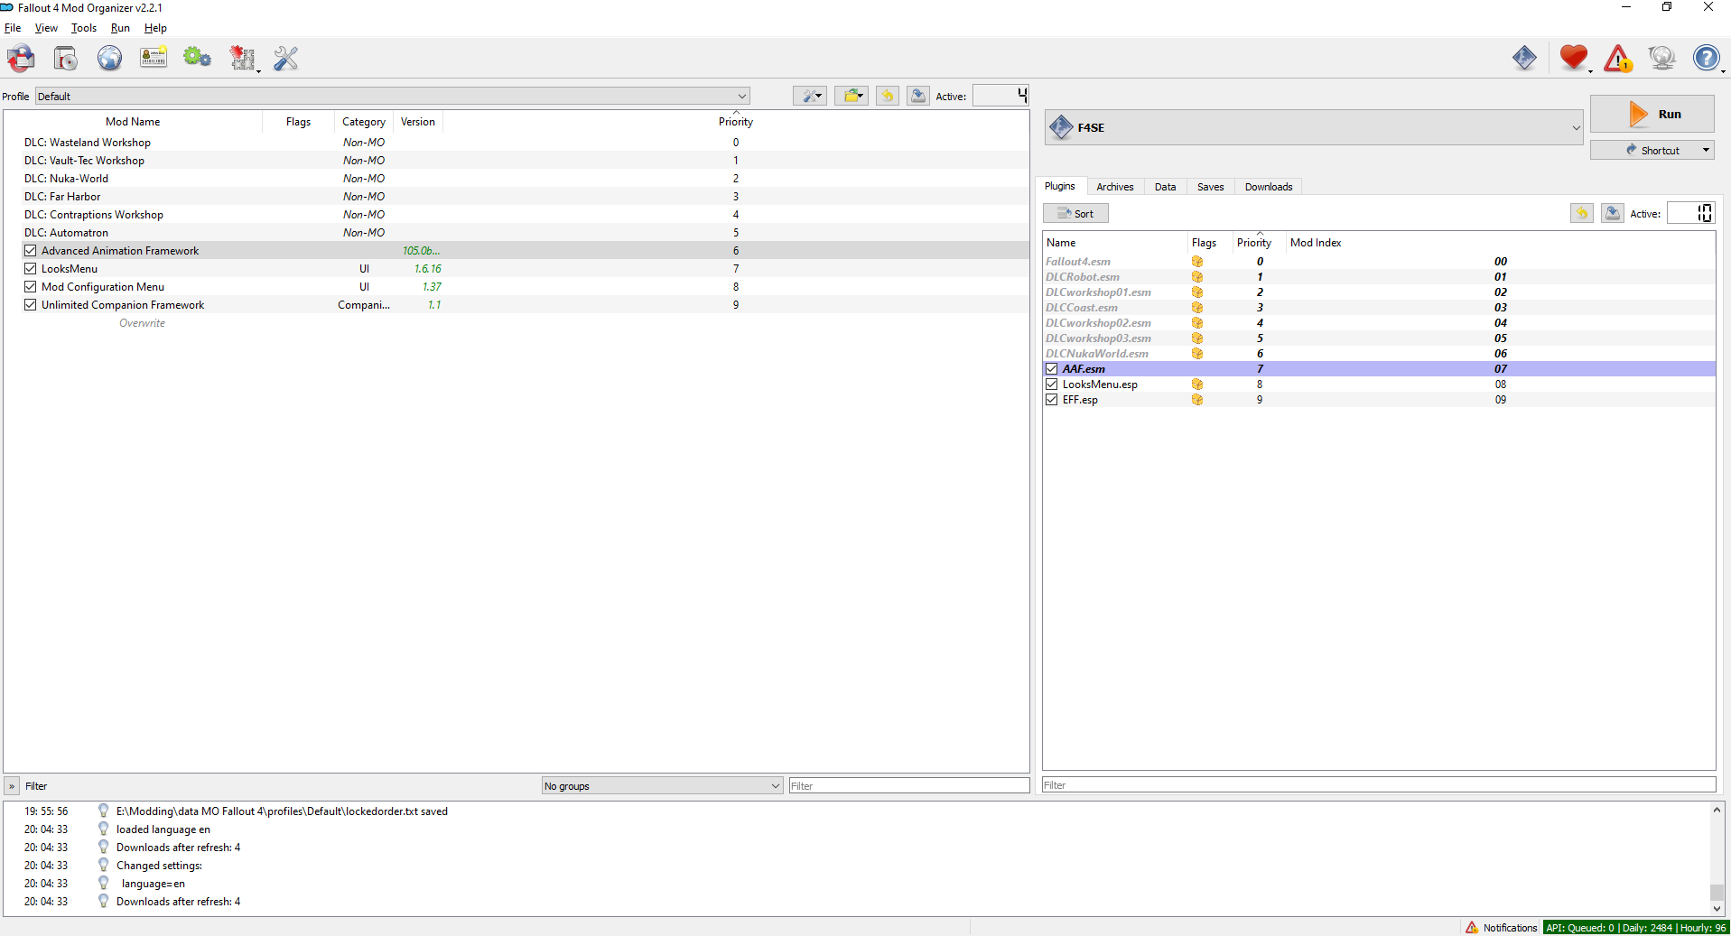Expand the mod list Filter side panel
The image size is (1731, 936).
(12, 786)
